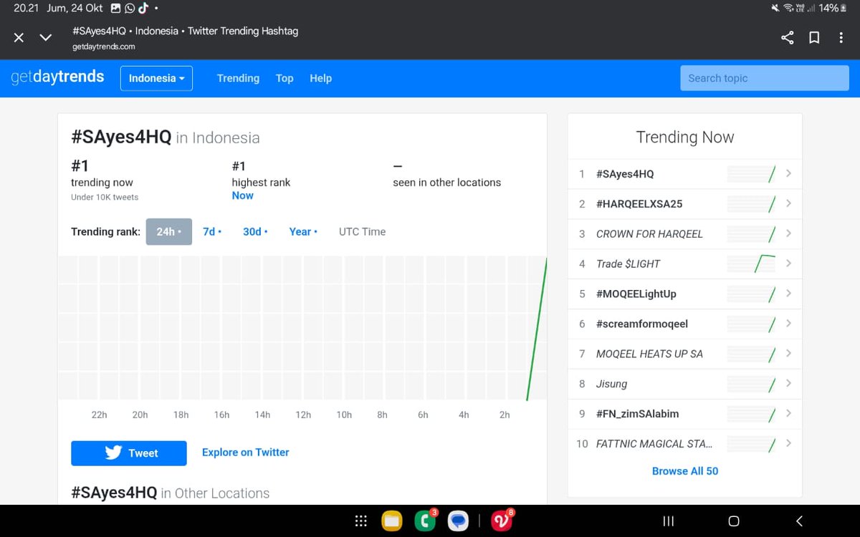Viewport: 860px width, 537px height.
Task: Go to the Trending menu item
Action: 238,78
